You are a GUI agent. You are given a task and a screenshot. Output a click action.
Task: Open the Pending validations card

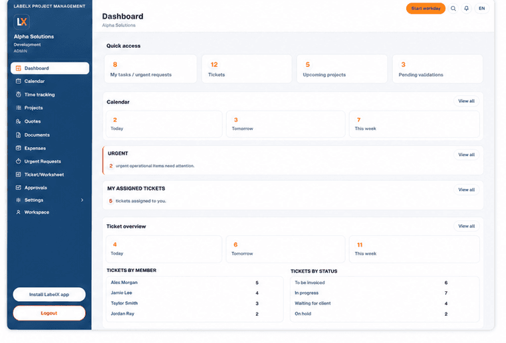click(x=438, y=69)
